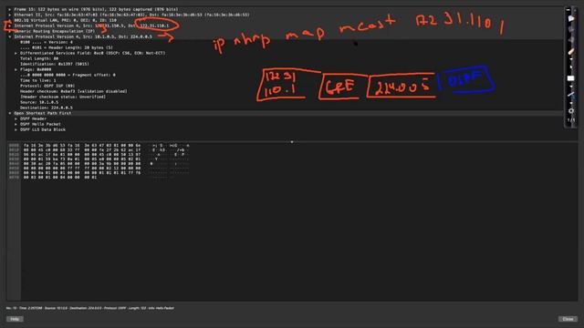Viewport: 584px width, 328px height.
Task: Open the annotation toolbar settings gear
Action: coord(571,111)
